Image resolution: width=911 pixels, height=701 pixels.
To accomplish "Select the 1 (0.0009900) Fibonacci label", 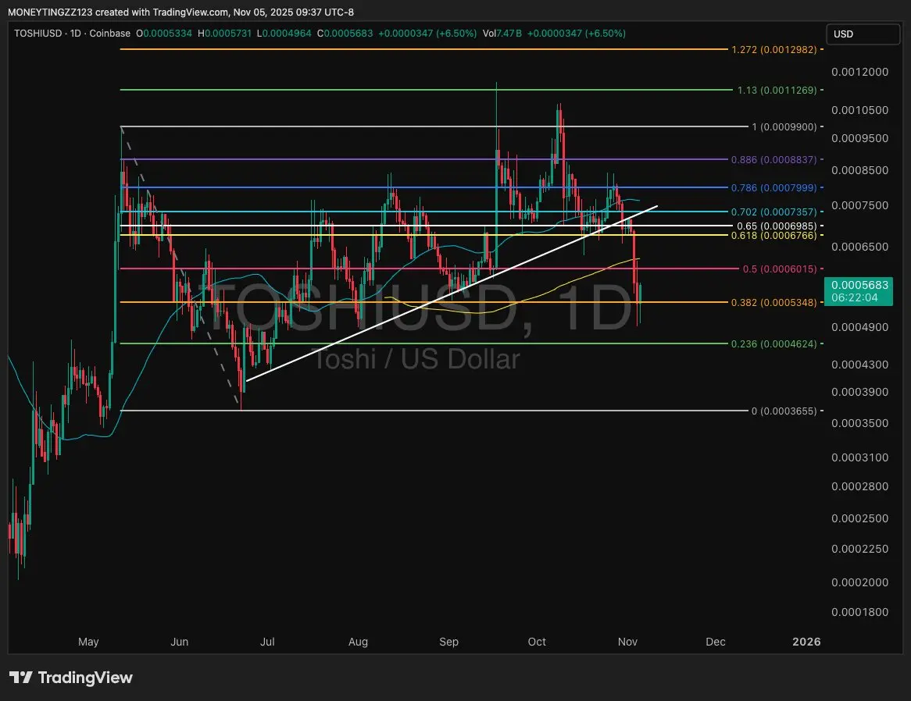I will tap(784, 126).
